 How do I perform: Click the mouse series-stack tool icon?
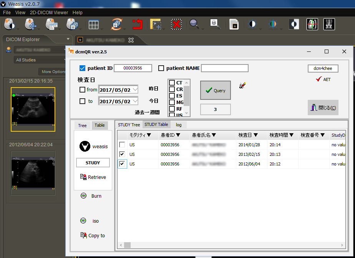pyautogui.click(x=72, y=24)
